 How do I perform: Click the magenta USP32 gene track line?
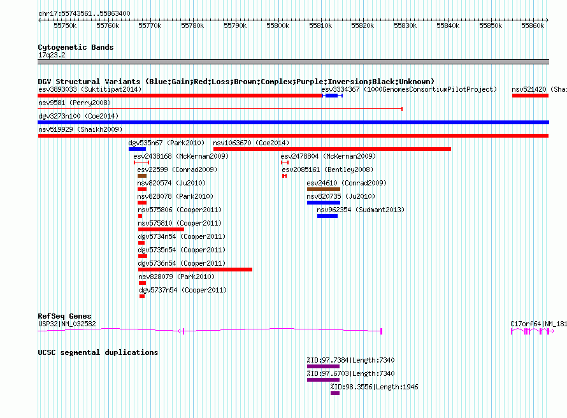210,330
